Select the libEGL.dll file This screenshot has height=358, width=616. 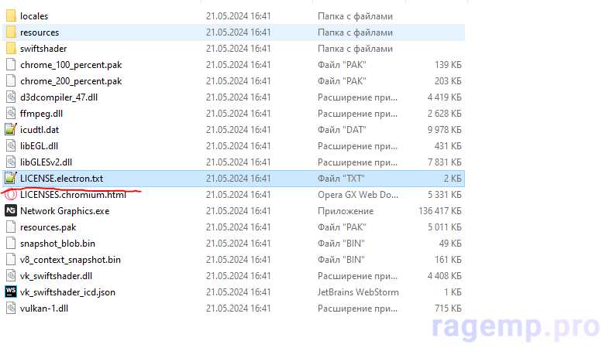(39, 145)
